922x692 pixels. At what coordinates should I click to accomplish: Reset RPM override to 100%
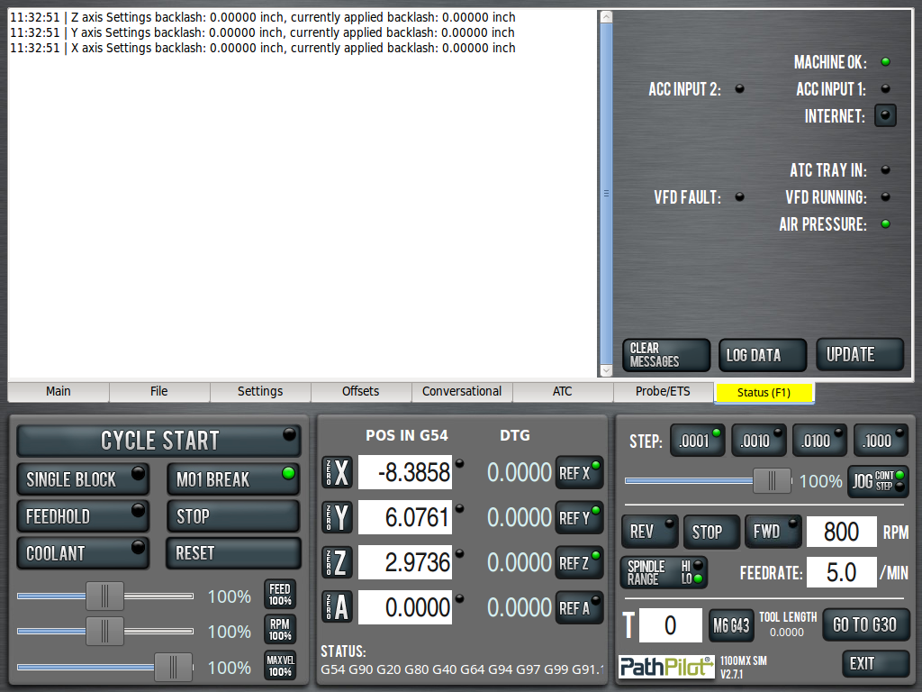click(x=280, y=630)
